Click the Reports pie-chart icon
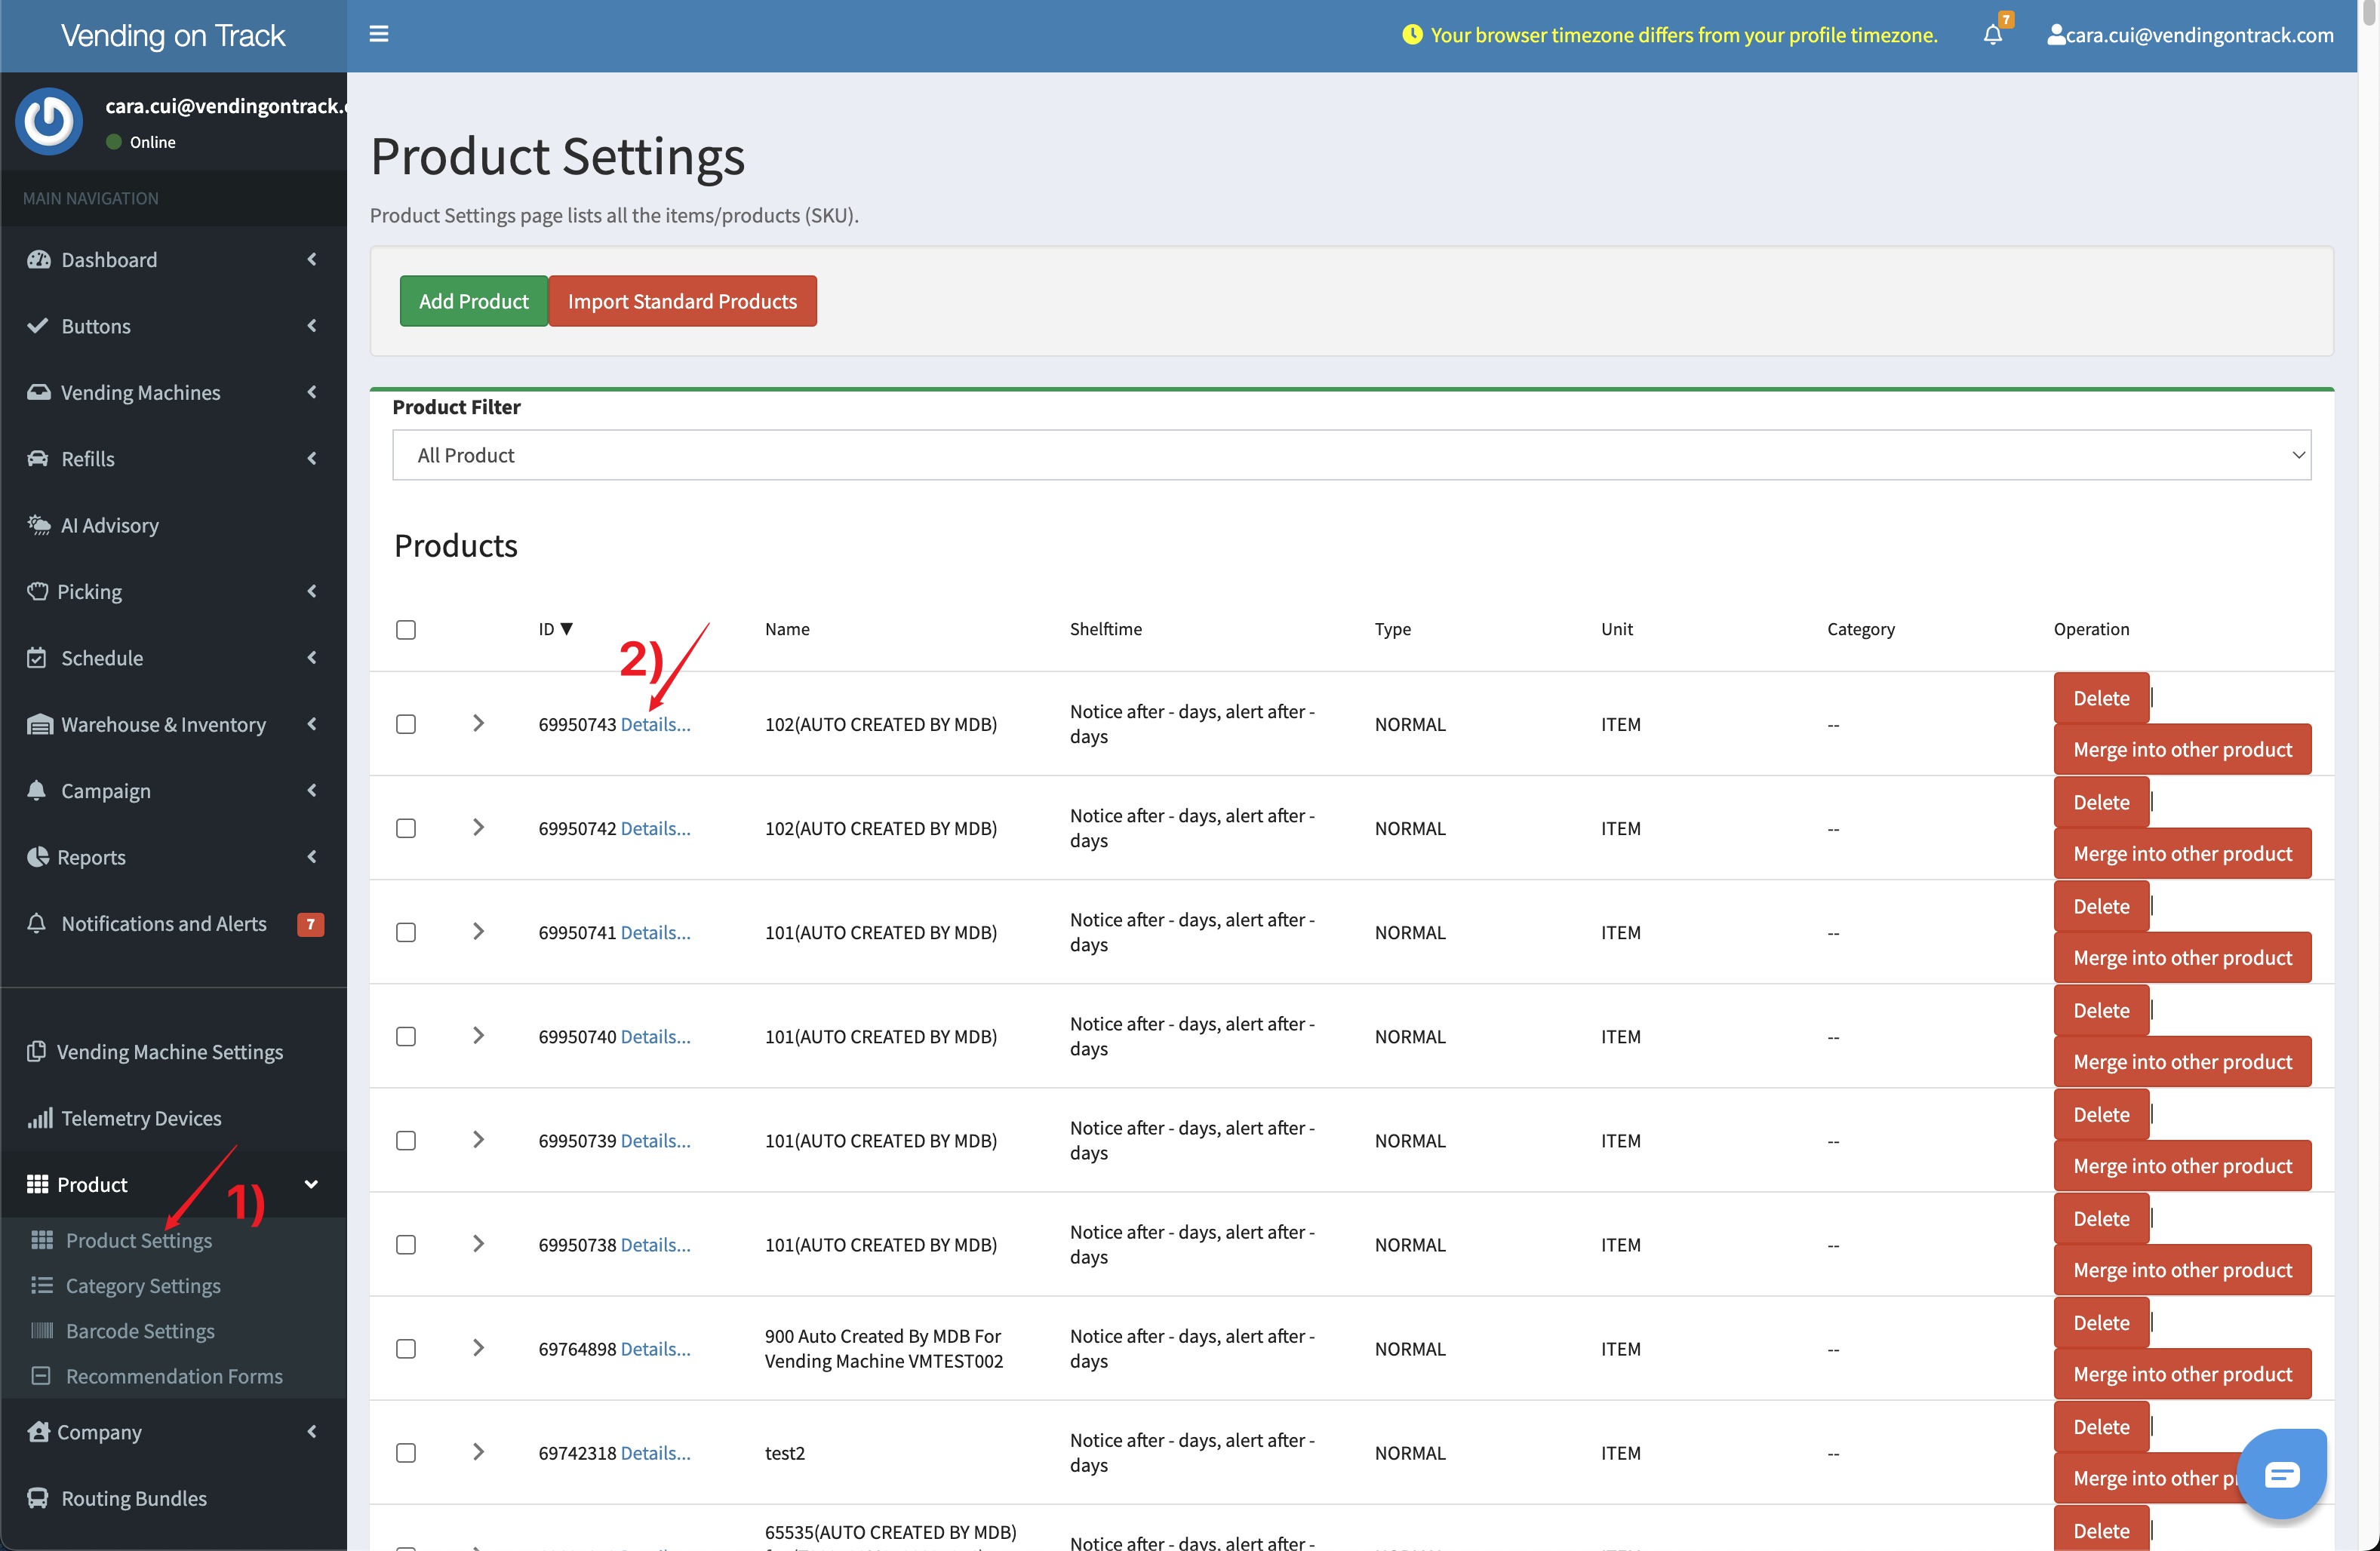This screenshot has height=1551, width=2380. tap(39, 857)
